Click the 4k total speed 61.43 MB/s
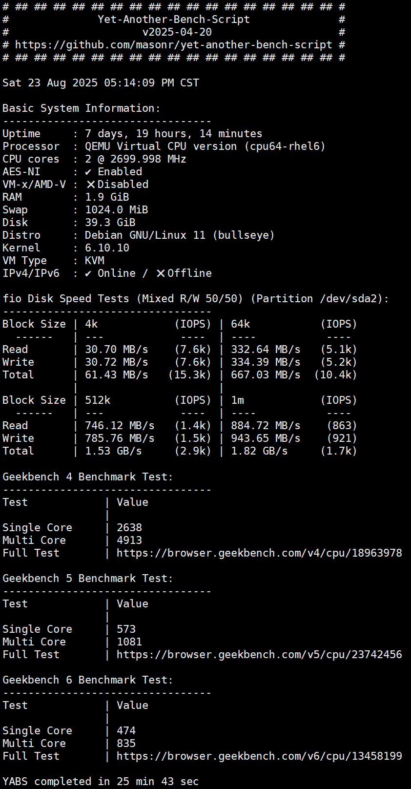 pos(116,375)
